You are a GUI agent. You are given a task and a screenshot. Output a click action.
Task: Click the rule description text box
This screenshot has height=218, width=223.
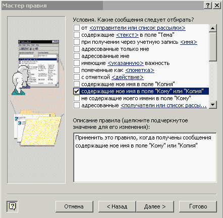click(x=145, y=158)
